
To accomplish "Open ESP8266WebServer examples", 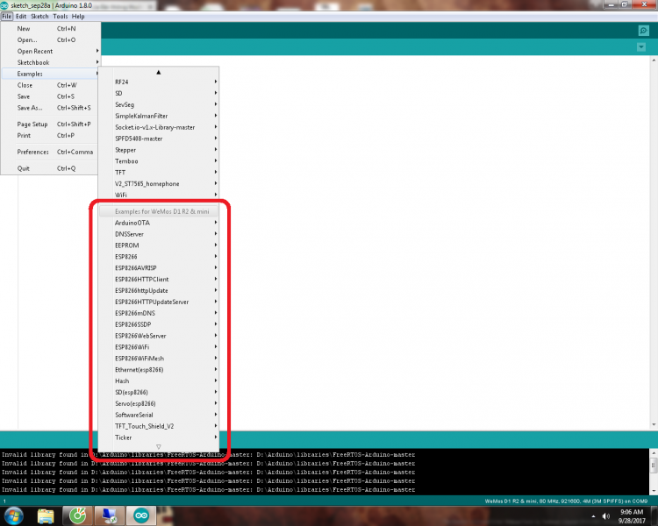I will click(x=159, y=336).
